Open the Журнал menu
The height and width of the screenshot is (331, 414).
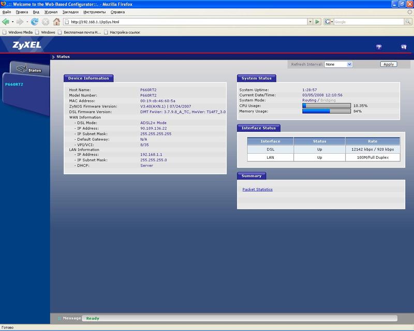pos(51,12)
